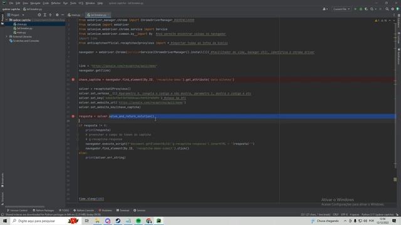This screenshot has width=401, height=225.
Task: Open Services tool window
Action: click(139, 211)
